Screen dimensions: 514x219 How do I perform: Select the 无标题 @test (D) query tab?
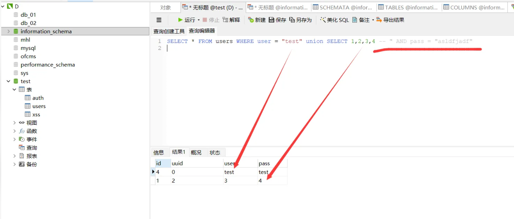(213, 7)
